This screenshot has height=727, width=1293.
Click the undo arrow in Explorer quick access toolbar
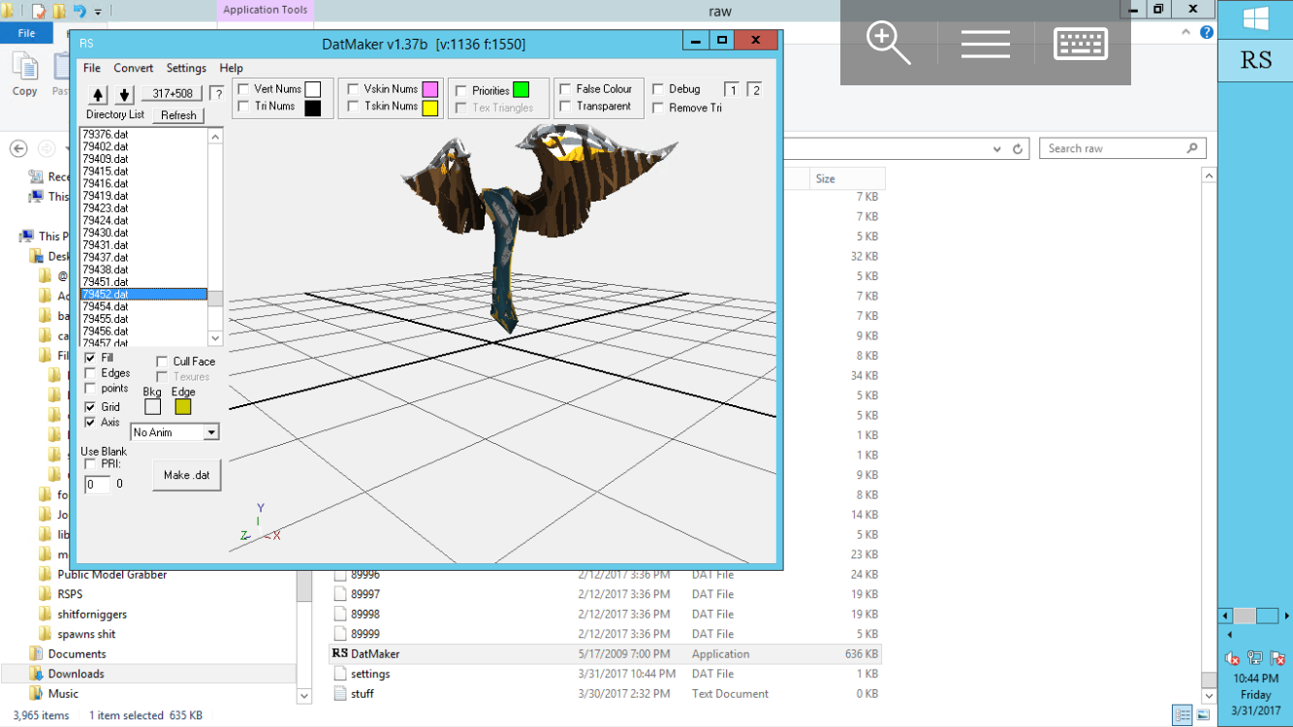coord(79,12)
